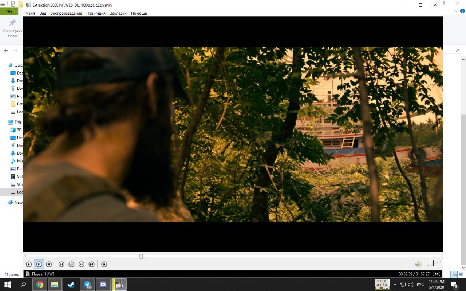Viewport: 466px width, 291px height.
Task: Mute the player audio via speaker icon
Action: (418, 264)
